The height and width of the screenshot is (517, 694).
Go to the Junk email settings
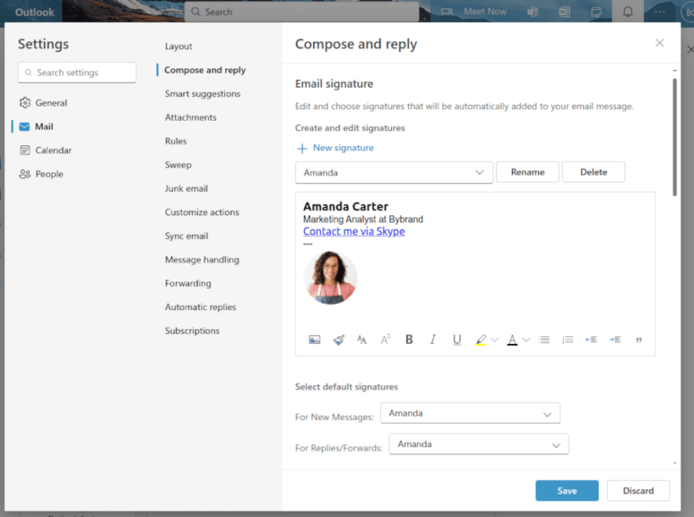185,188
